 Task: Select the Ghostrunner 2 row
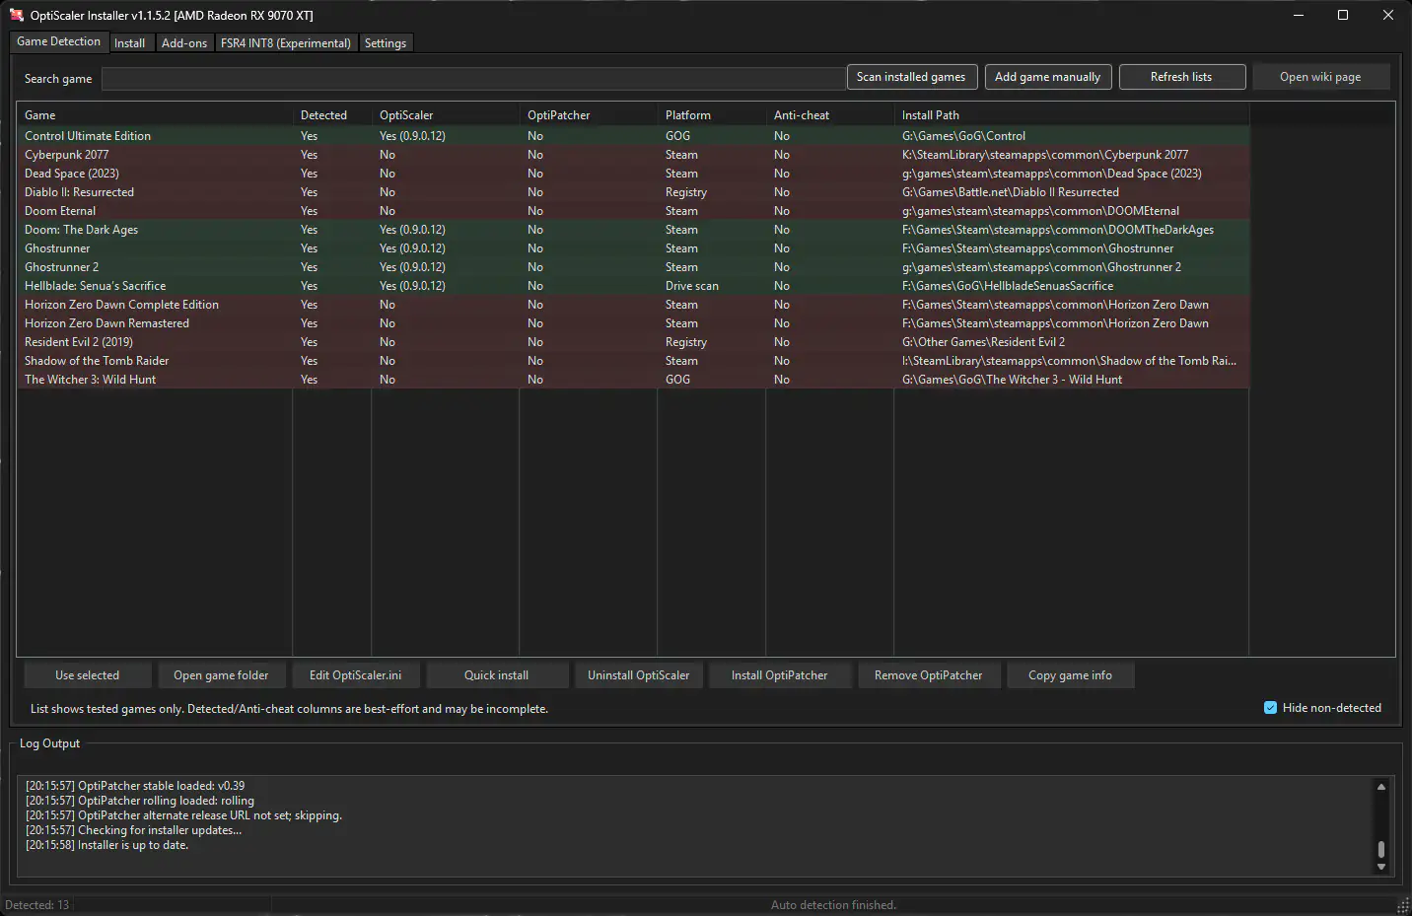pyautogui.click(x=633, y=267)
